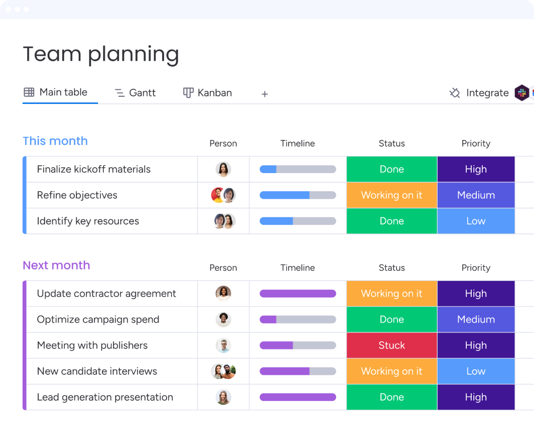Open the avatar on Finalize kickoff materials row
534x433 pixels.
coord(223,169)
